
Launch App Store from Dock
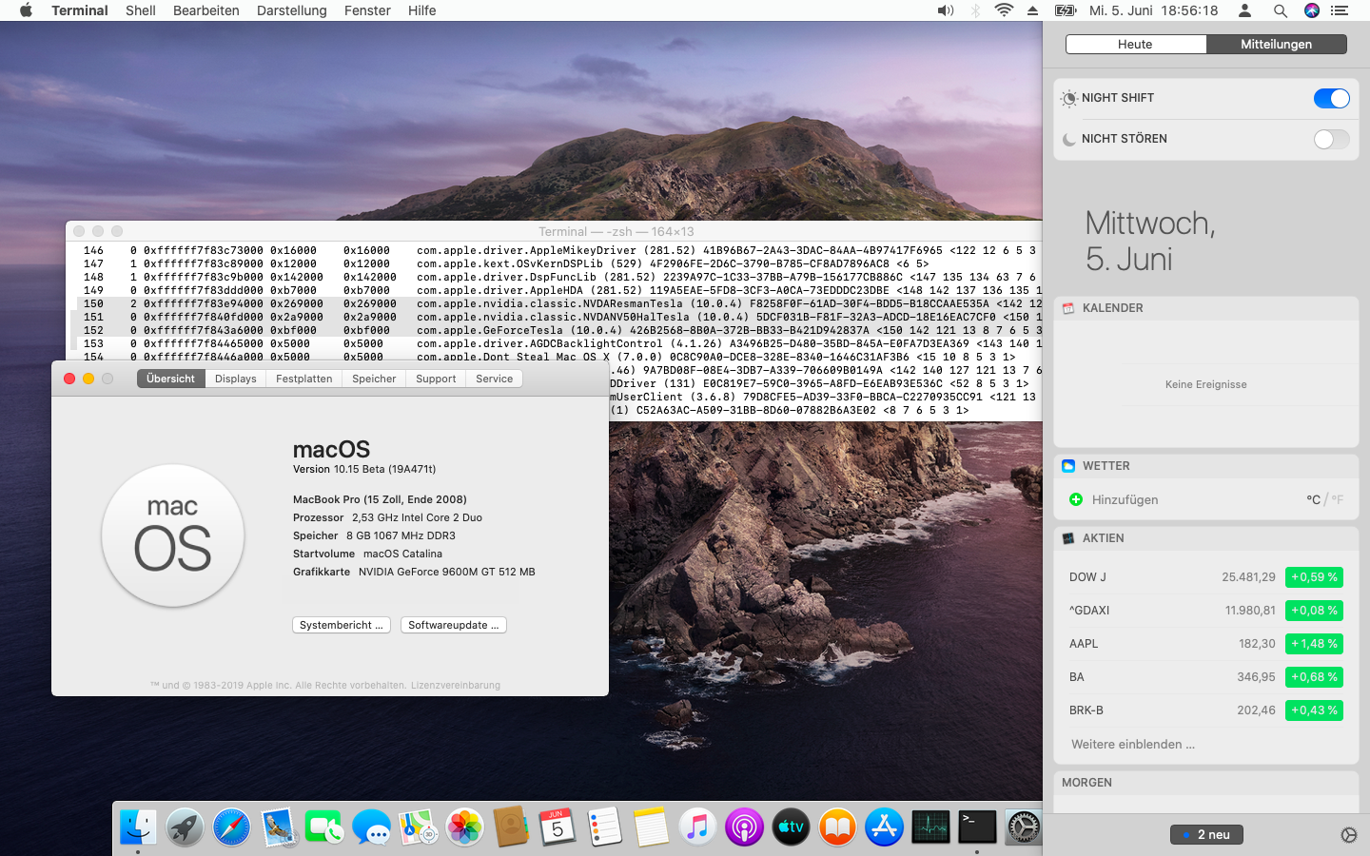pos(884,827)
